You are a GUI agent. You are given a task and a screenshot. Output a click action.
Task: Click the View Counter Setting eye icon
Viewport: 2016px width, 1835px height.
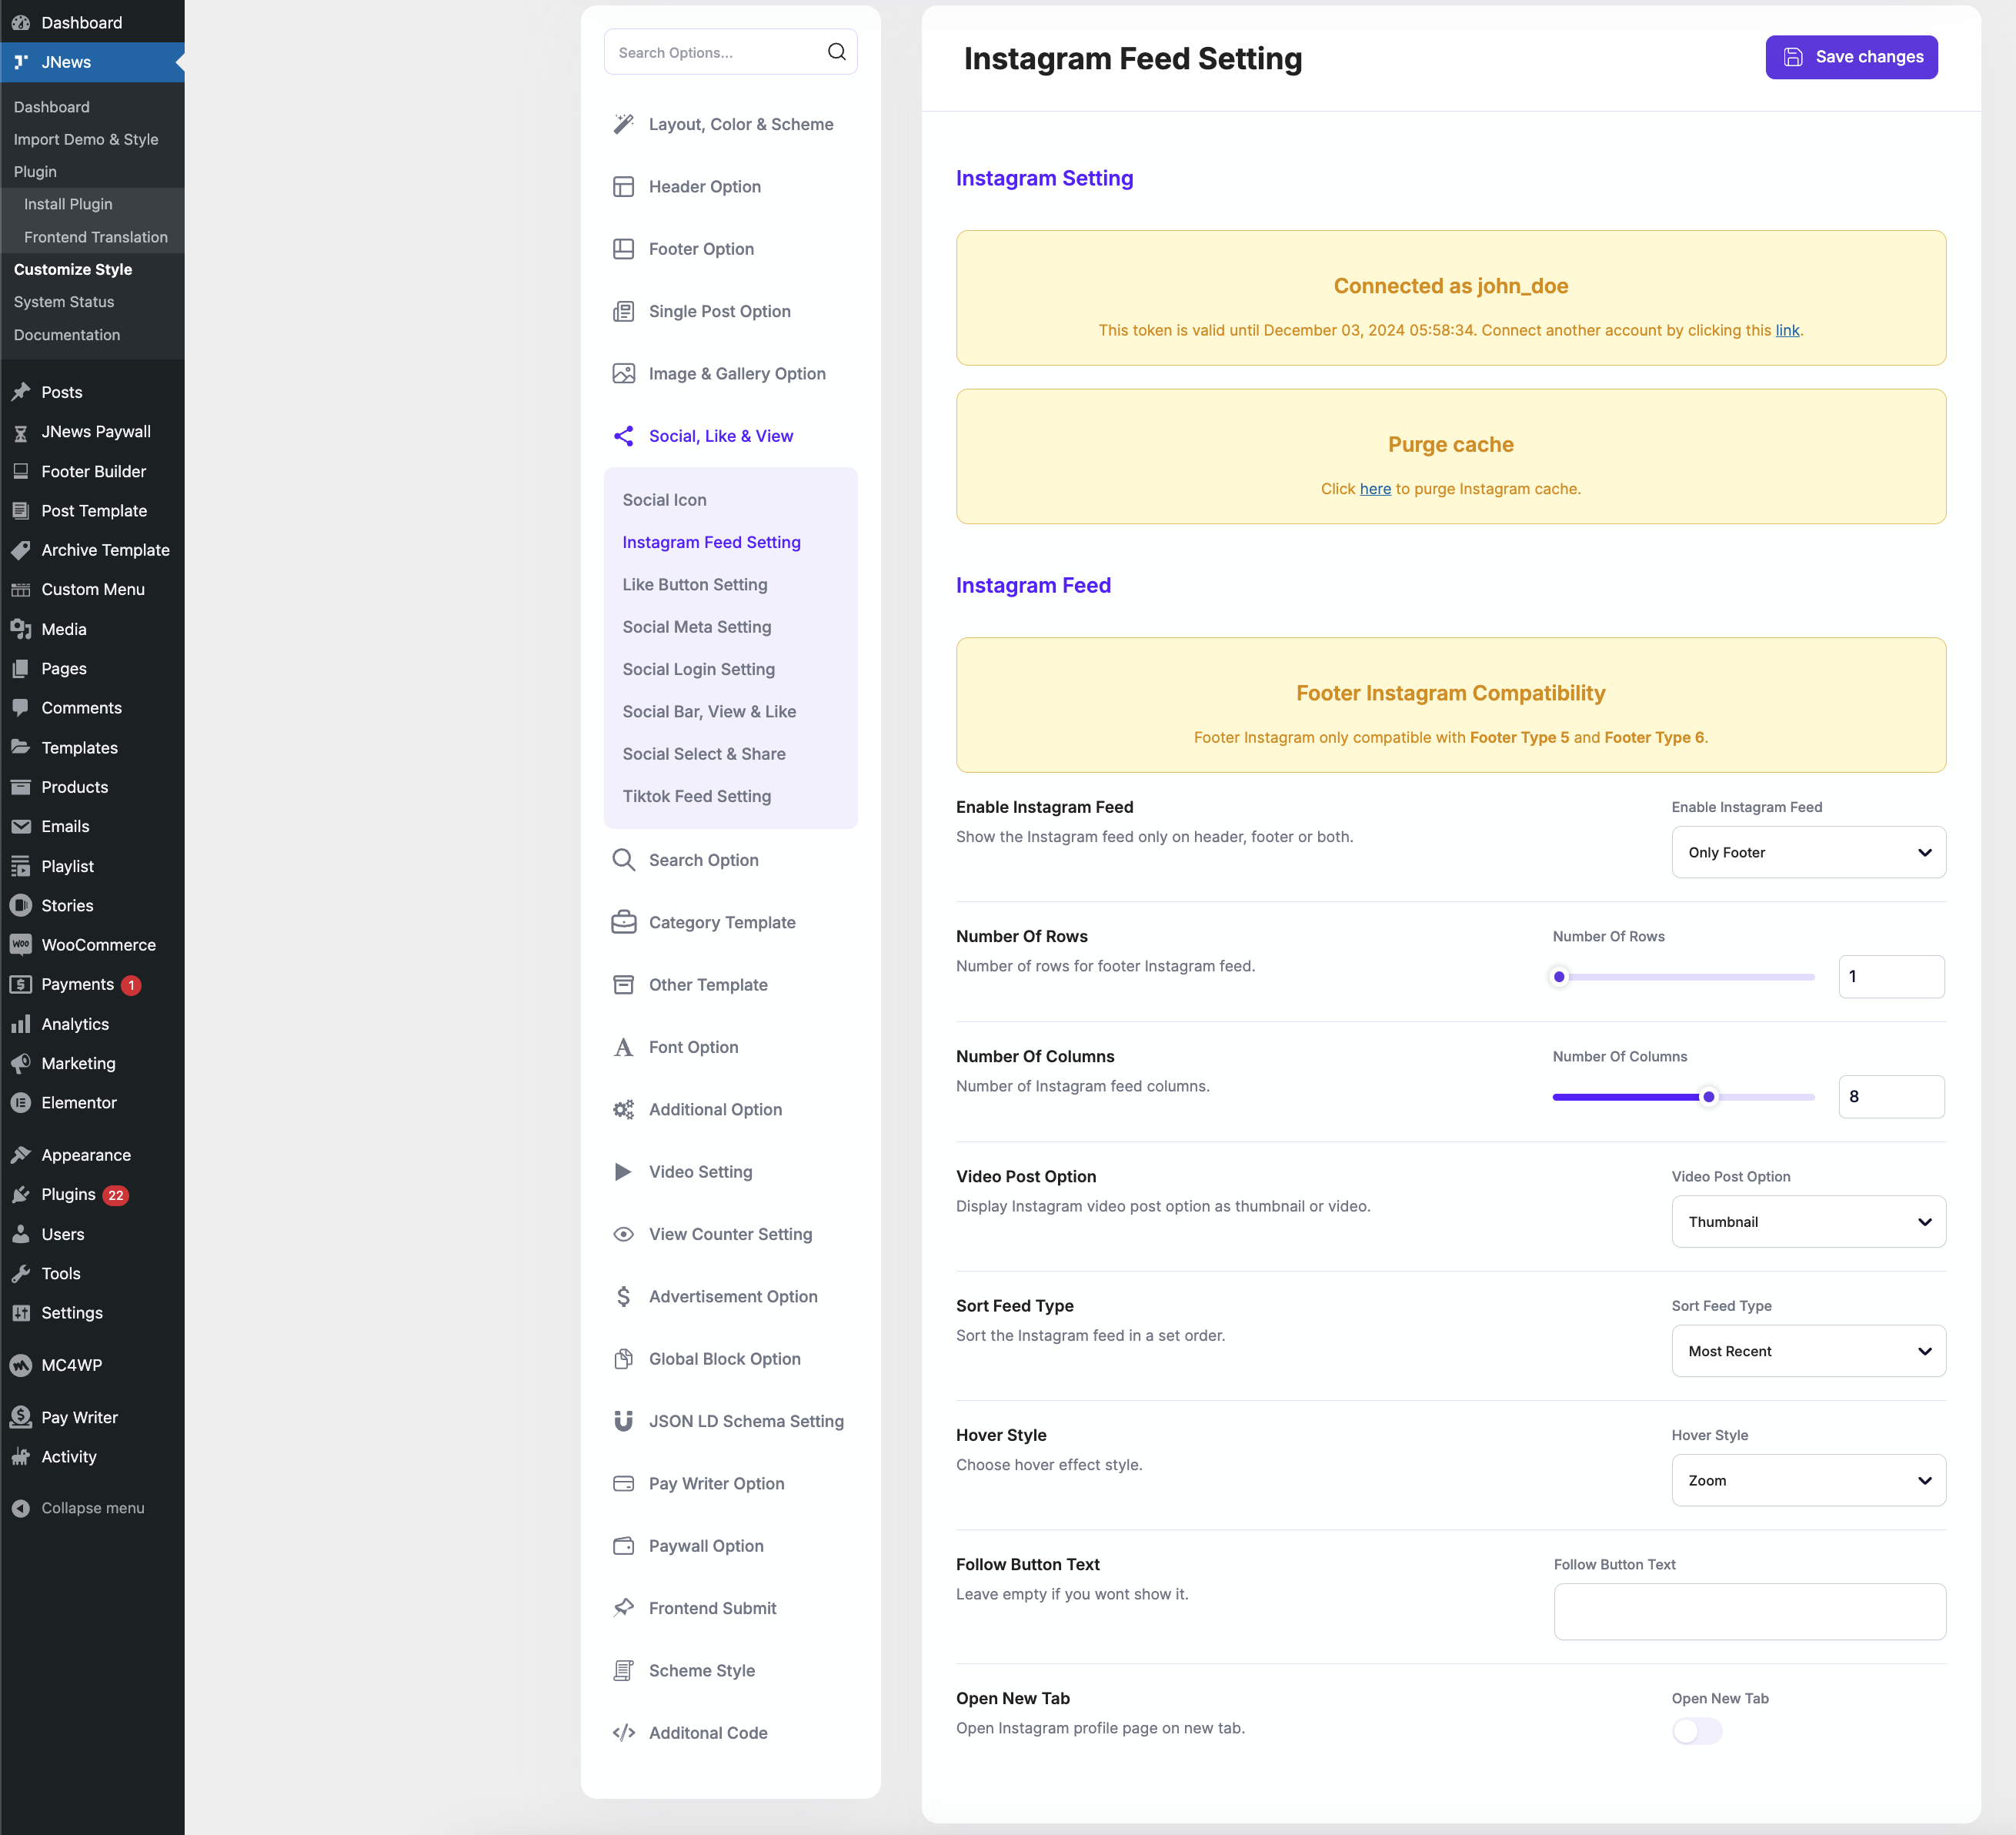tap(623, 1234)
